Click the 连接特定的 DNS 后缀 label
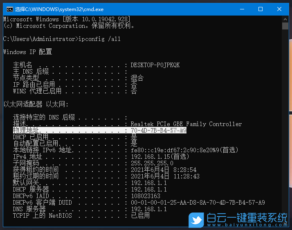Screen dimensions: 292x230 (x=44, y=117)
